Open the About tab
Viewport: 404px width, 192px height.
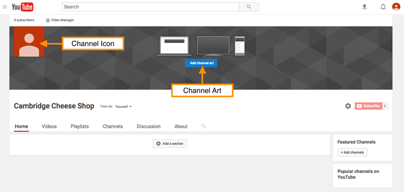tap(181, 126)
